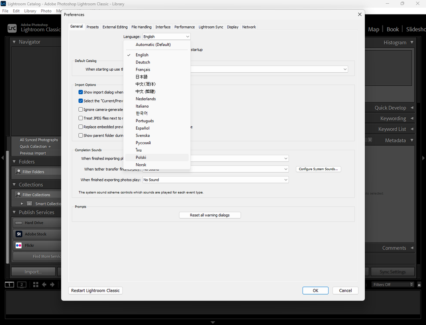Choose Polski from language list
Screen dimensions: 426x325
pyautogui.click(x=157, y=157)
